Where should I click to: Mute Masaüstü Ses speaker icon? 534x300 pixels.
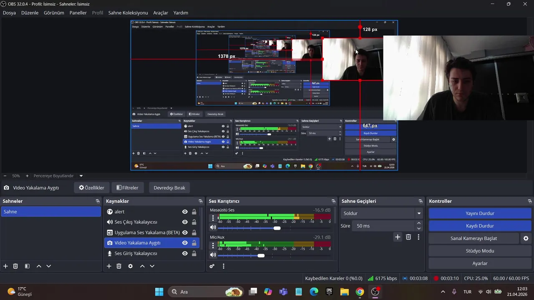tap(213, 227)
